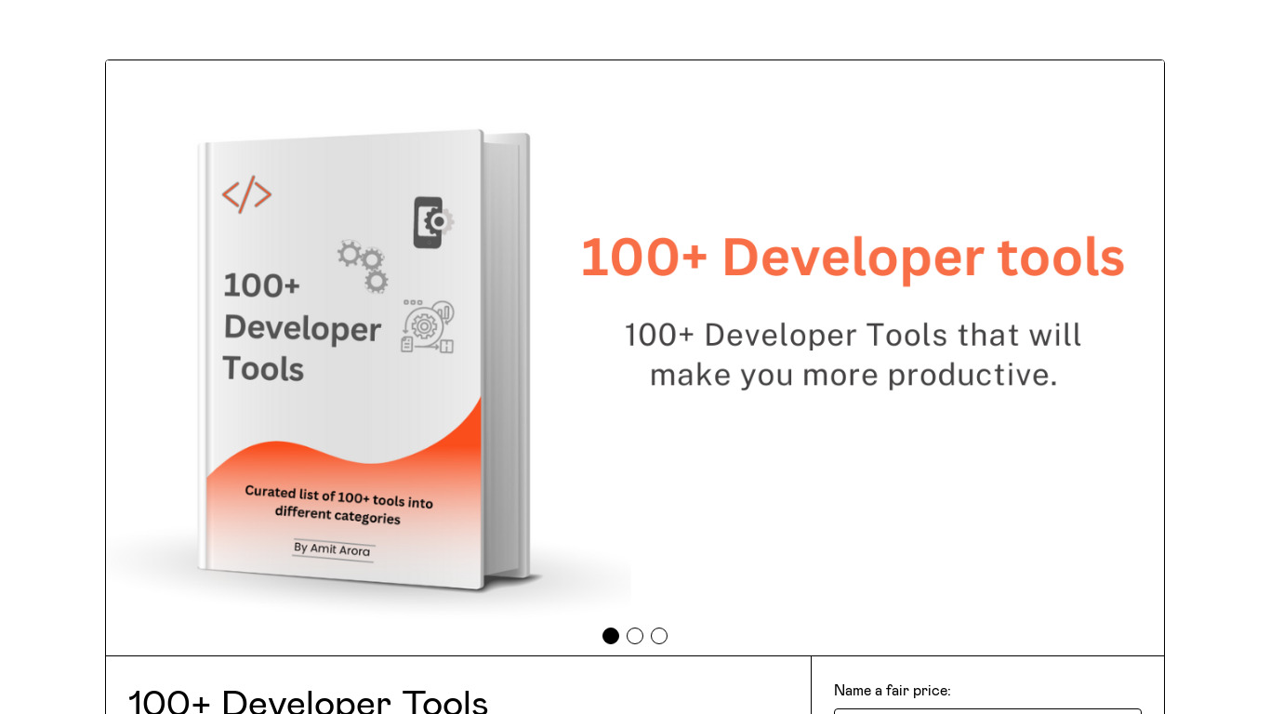The height and width of the screenshot is (714, 1270).
Task: Switch to the second carousel slide dot
Action: [x=635, y=636]
